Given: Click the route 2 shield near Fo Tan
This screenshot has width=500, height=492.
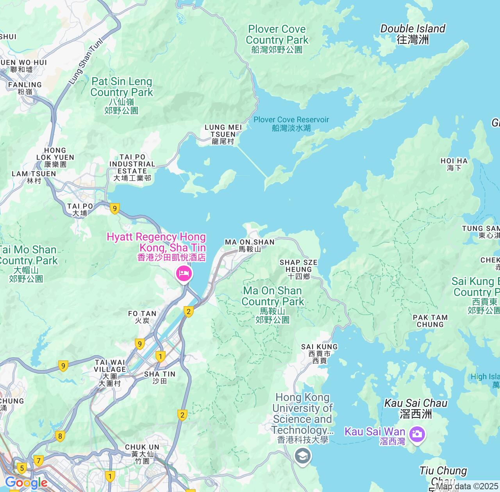Looking at the screenshot, I should point(189,312).
